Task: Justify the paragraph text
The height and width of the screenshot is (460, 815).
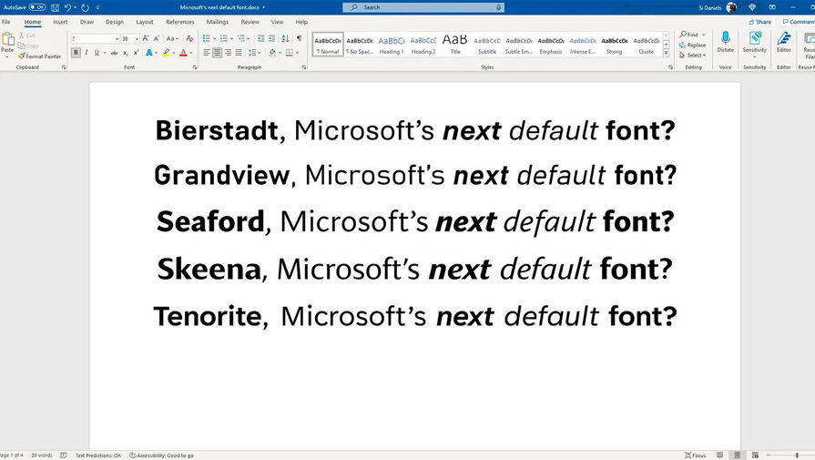Action: [x=239, y=53]
